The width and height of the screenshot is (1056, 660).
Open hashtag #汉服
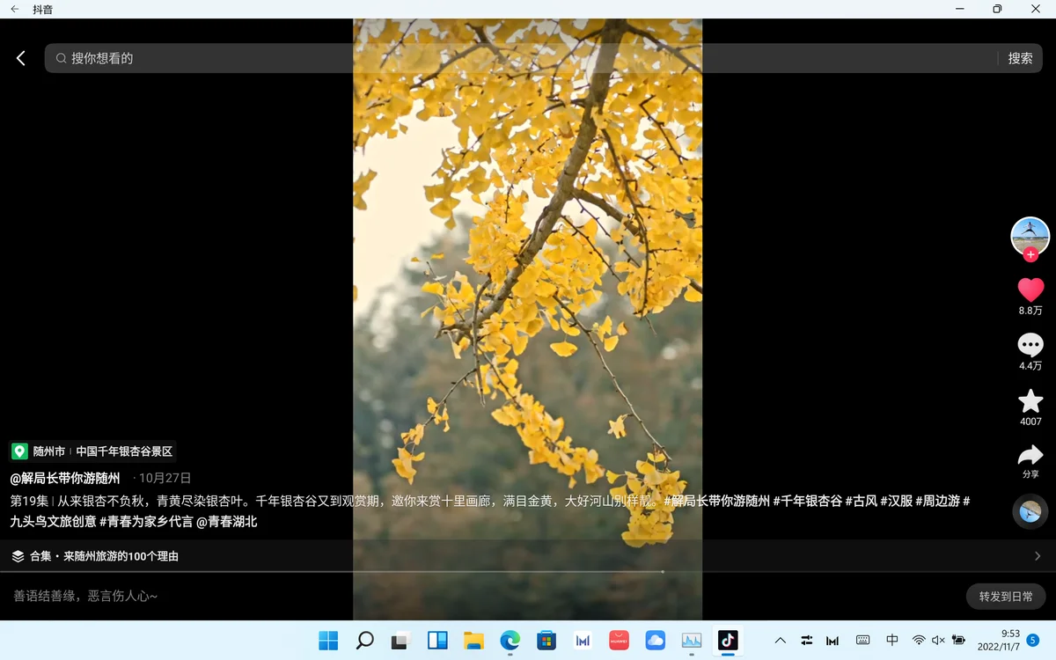[896, 501]
